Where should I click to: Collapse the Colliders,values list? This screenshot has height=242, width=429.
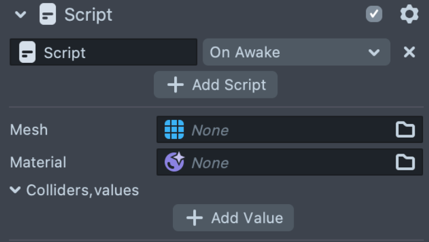point(15,190)
